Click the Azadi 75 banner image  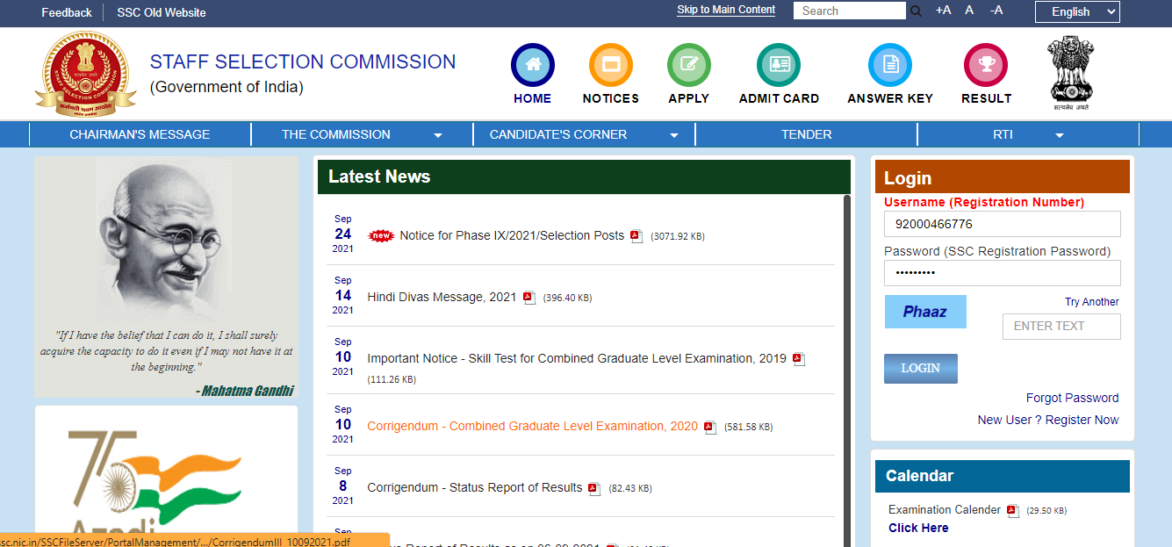pos(166,477)
